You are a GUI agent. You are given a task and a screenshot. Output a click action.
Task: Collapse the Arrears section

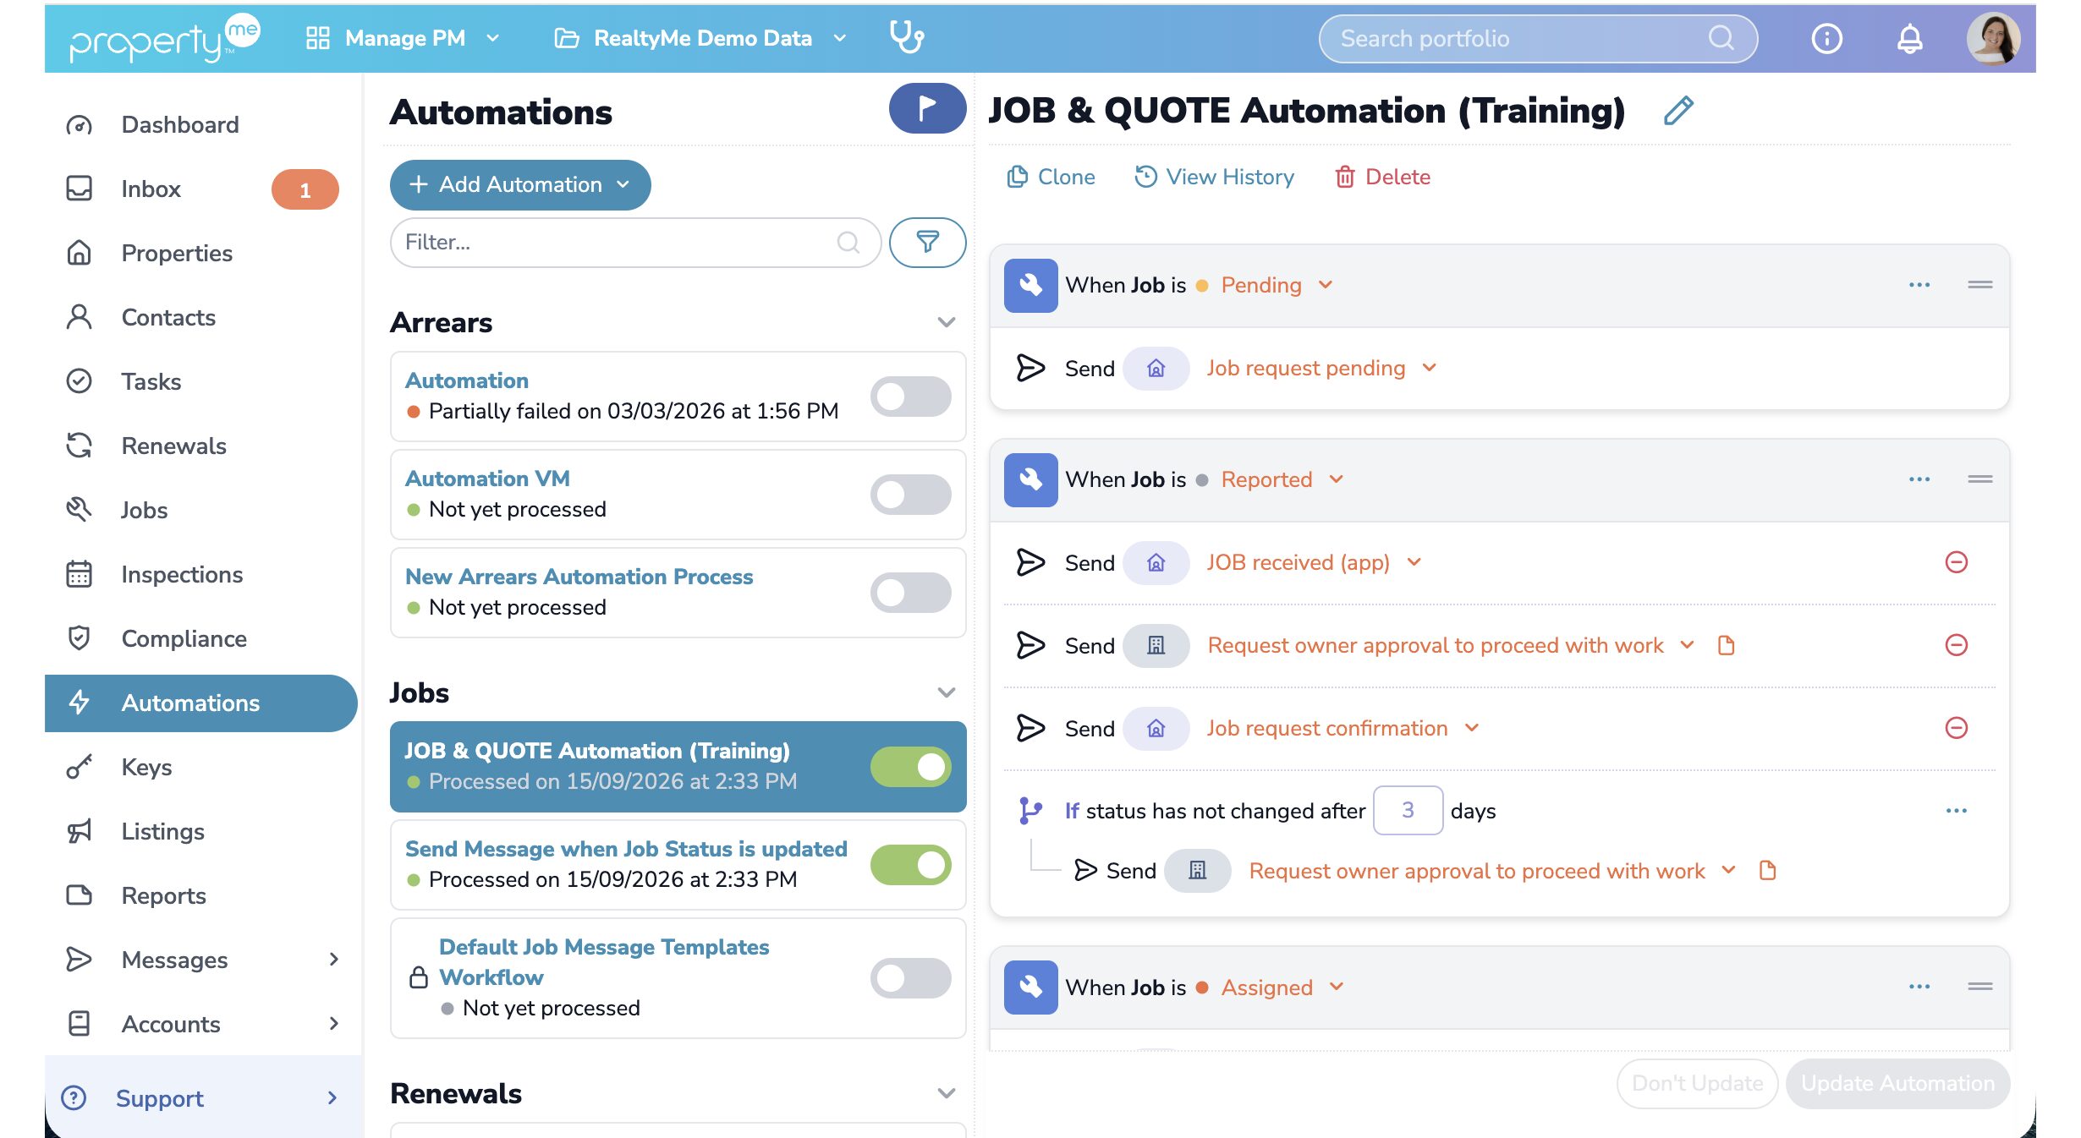click(946, 322)
